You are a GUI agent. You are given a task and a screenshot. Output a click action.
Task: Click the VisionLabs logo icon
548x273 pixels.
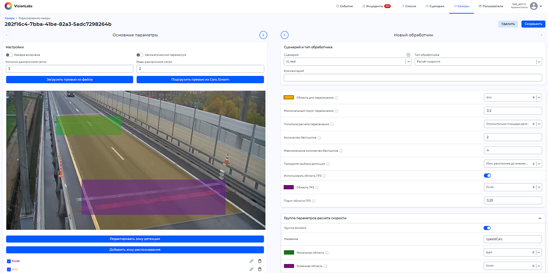(x=8, y=6)
